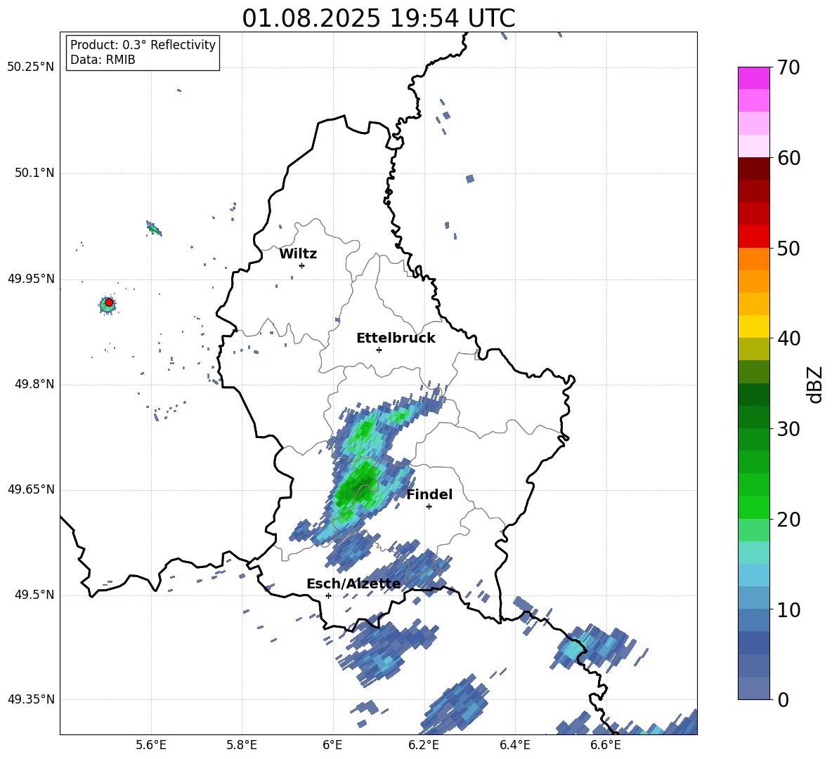The height and width of the screenshot is (759, 832).
Task: Click the 49.5°N latitude label
Action: pyautogui.click(x=34, y=595)
